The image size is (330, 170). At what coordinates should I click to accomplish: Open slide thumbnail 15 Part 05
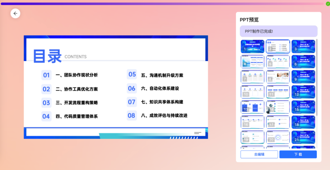303,107
